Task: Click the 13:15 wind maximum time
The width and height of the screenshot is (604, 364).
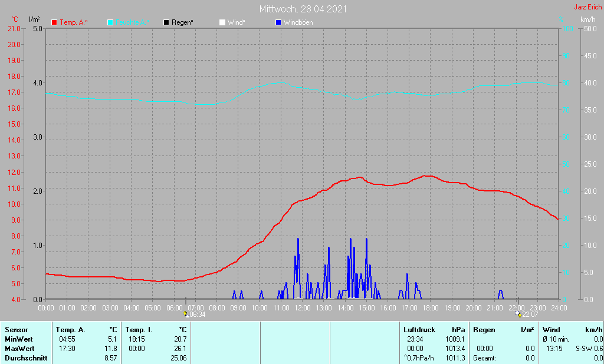Action: point(554,349)
